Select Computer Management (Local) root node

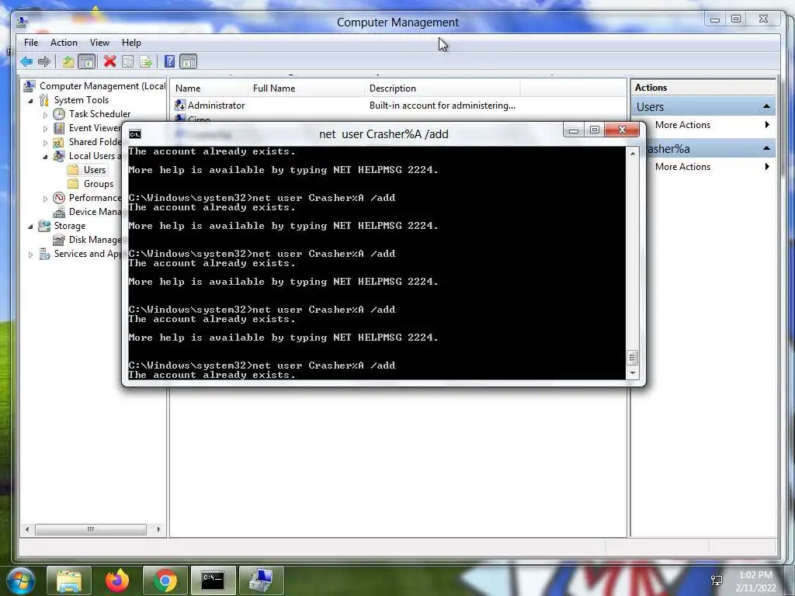pyautogui.click(x=102, y=86)
